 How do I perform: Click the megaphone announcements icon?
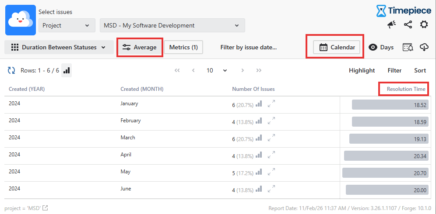click(392, 25)
